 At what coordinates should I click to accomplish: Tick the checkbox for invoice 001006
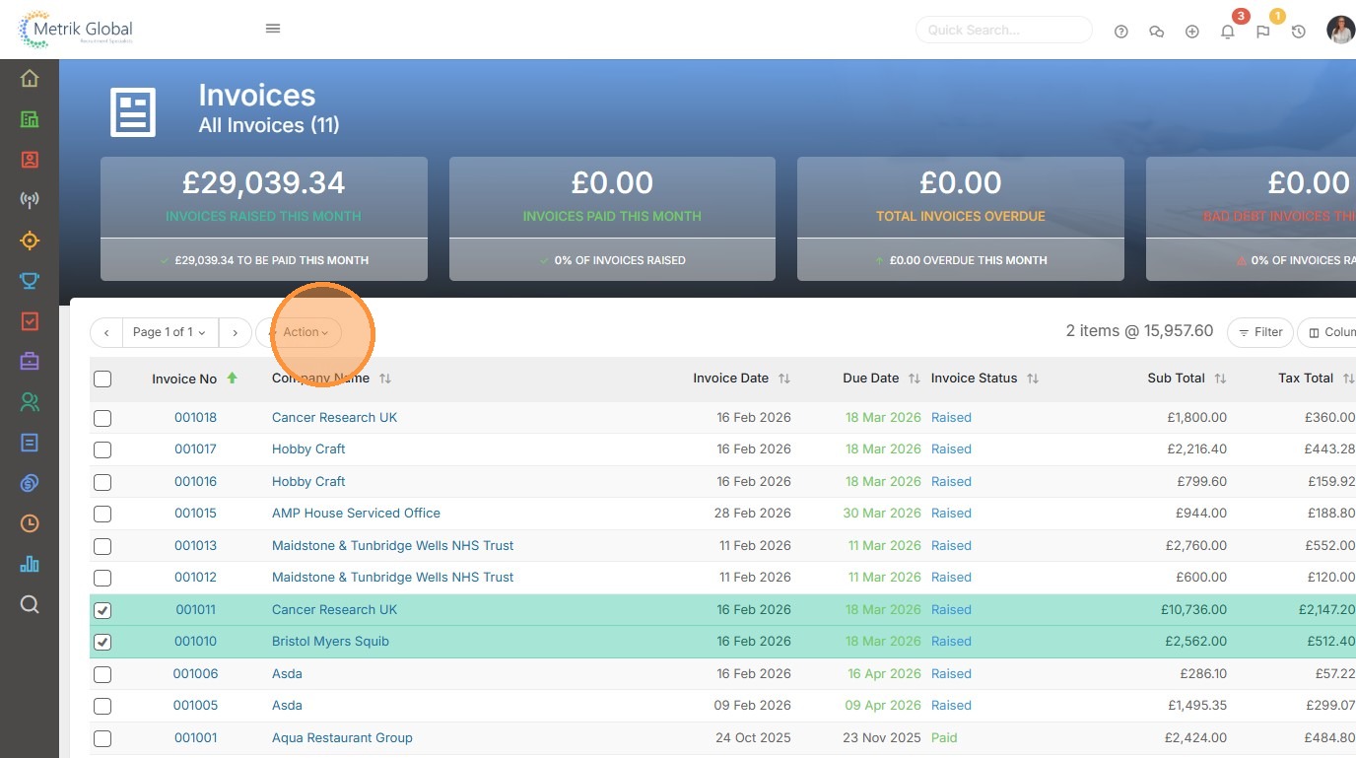pos(102,674)
